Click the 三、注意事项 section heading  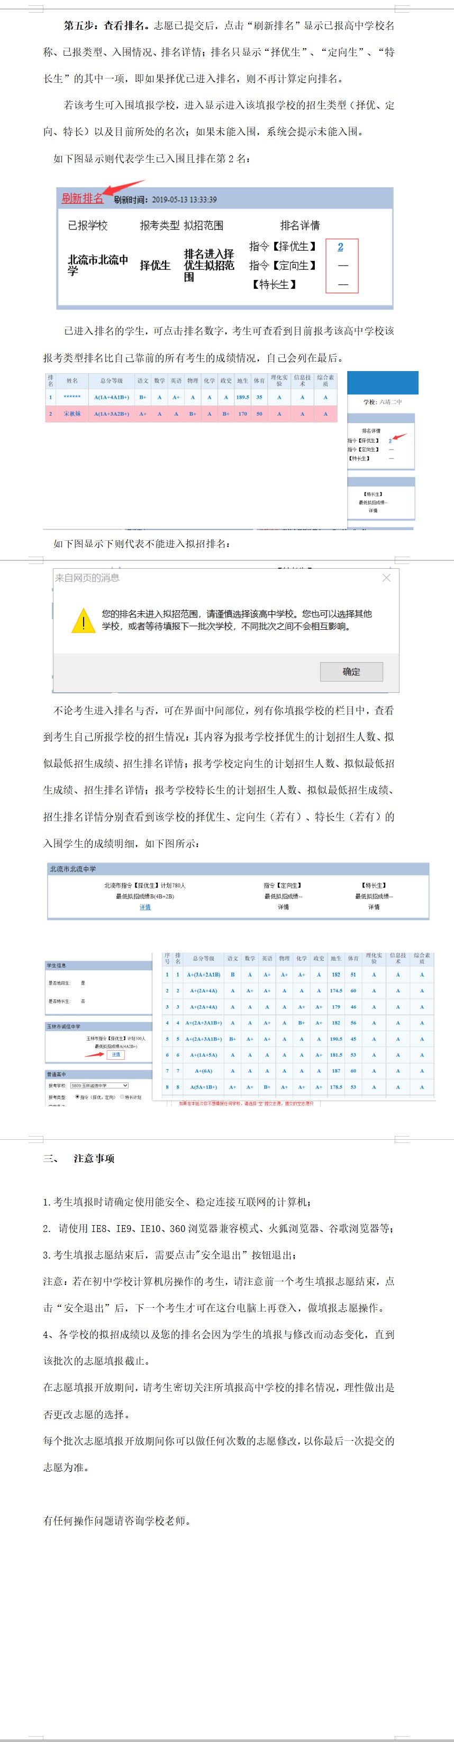[79, 1158]
